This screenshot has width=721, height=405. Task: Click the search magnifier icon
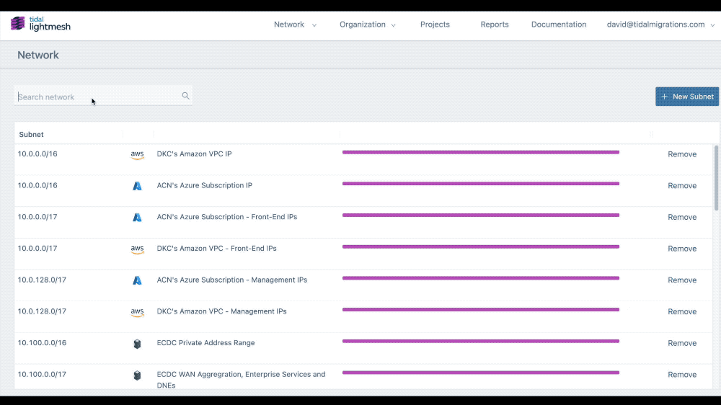click(185, 96)
